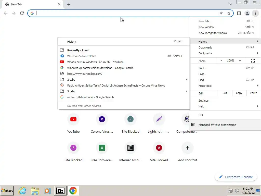Viewport: 261px width, 196px height.
Task: Expand the 2 tabs recently closed group
Action: point(124,80)
